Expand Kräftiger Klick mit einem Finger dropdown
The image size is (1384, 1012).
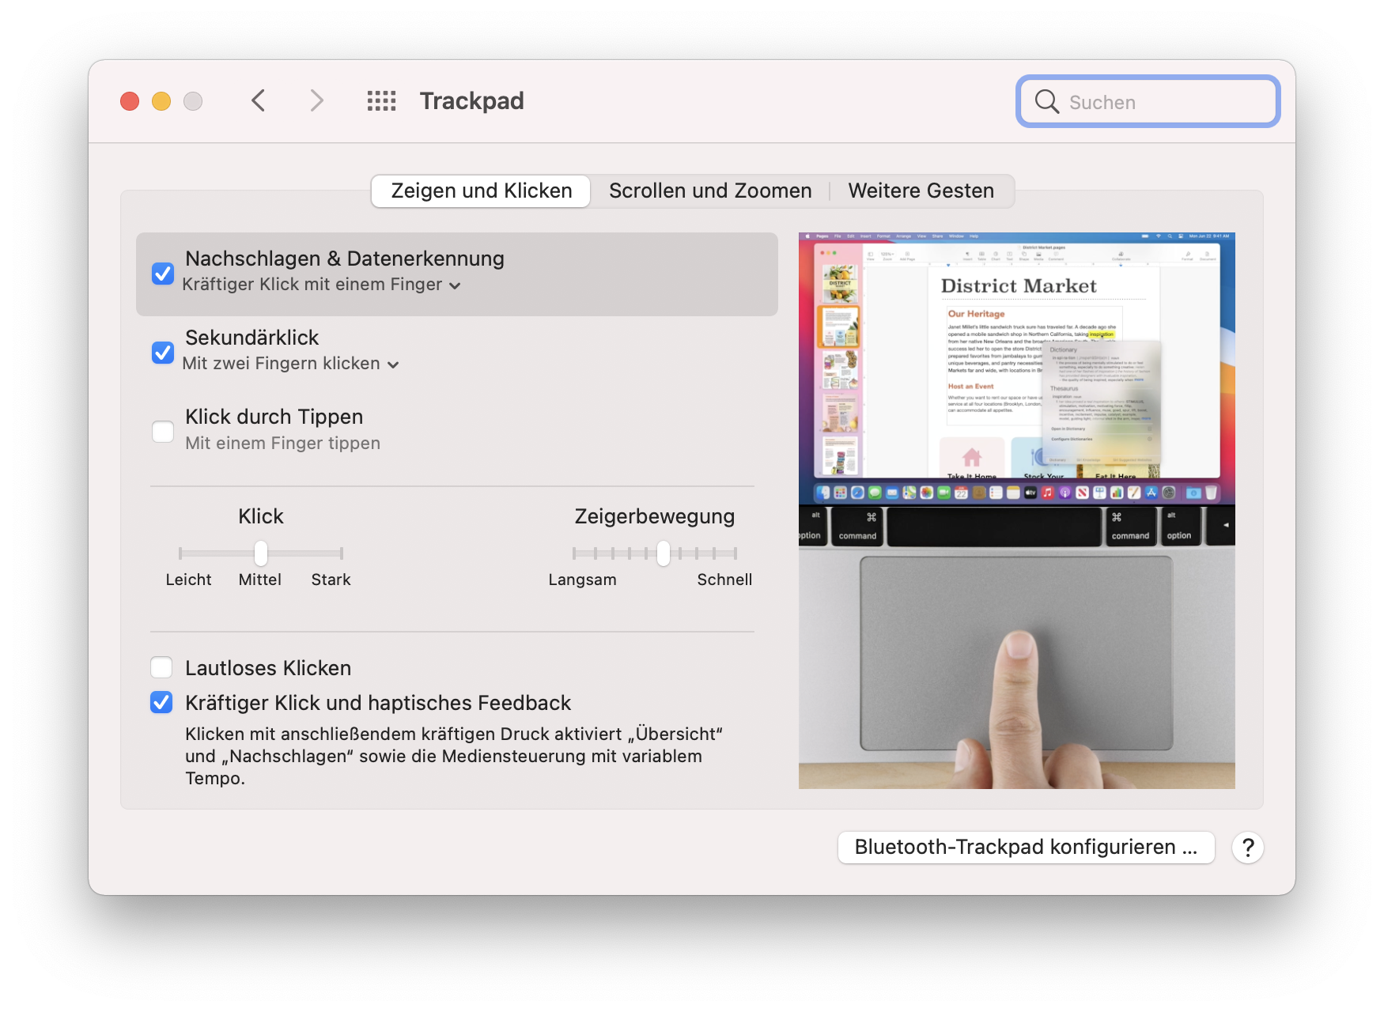coord(321,285)
